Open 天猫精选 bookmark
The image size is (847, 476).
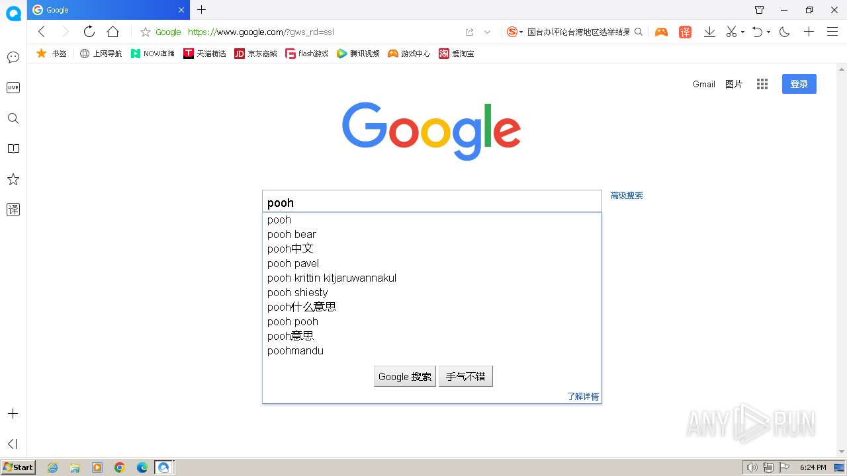pyautogui.click(x=205, y=54)
